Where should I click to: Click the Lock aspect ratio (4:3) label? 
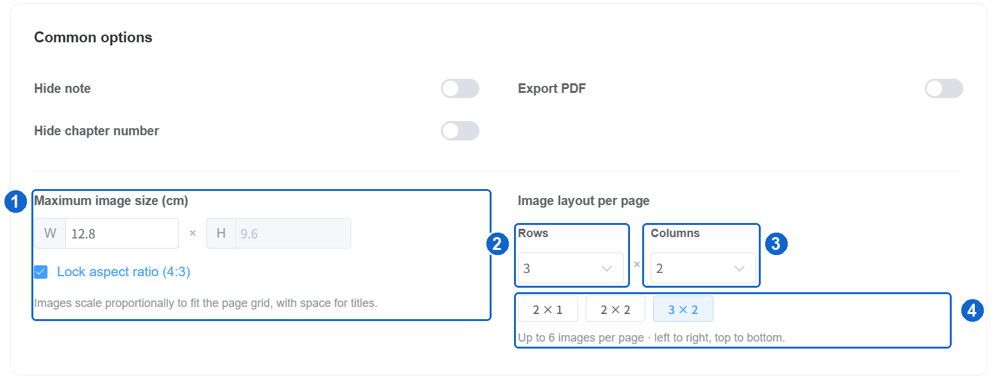tap(124, 272)
